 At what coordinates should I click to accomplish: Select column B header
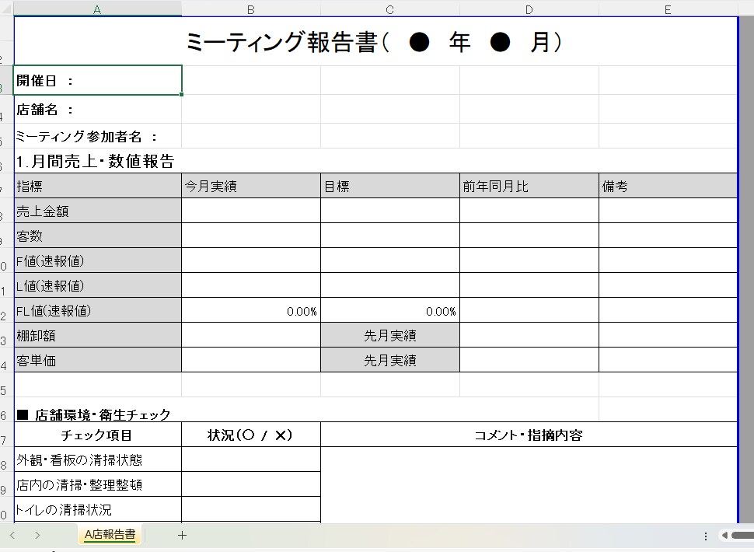[251, 9]
